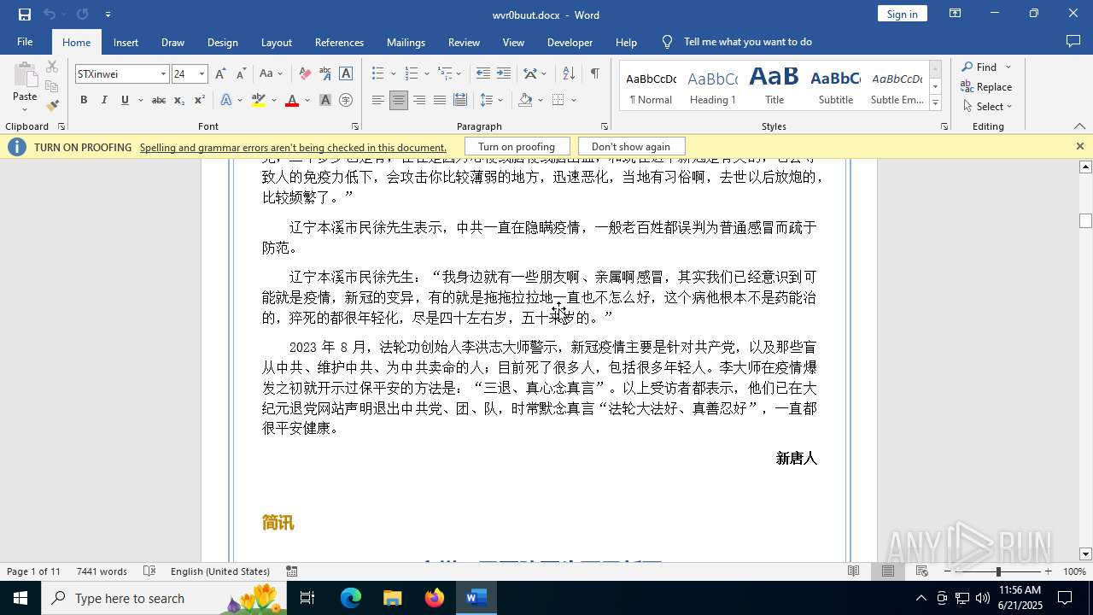Viewport: 1093px width, 615px height.
Task: Decrease paragraph indent
Action: click(483, 74)
